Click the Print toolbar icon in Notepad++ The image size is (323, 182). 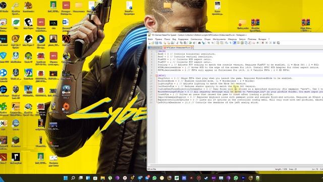(172, 43)
